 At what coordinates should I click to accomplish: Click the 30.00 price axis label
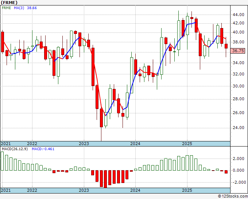239,86
